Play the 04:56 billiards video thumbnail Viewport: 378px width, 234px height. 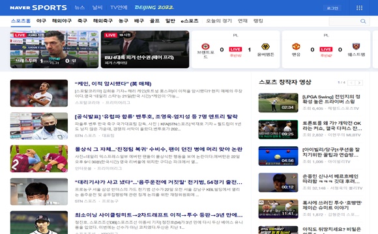pos(278,156)
